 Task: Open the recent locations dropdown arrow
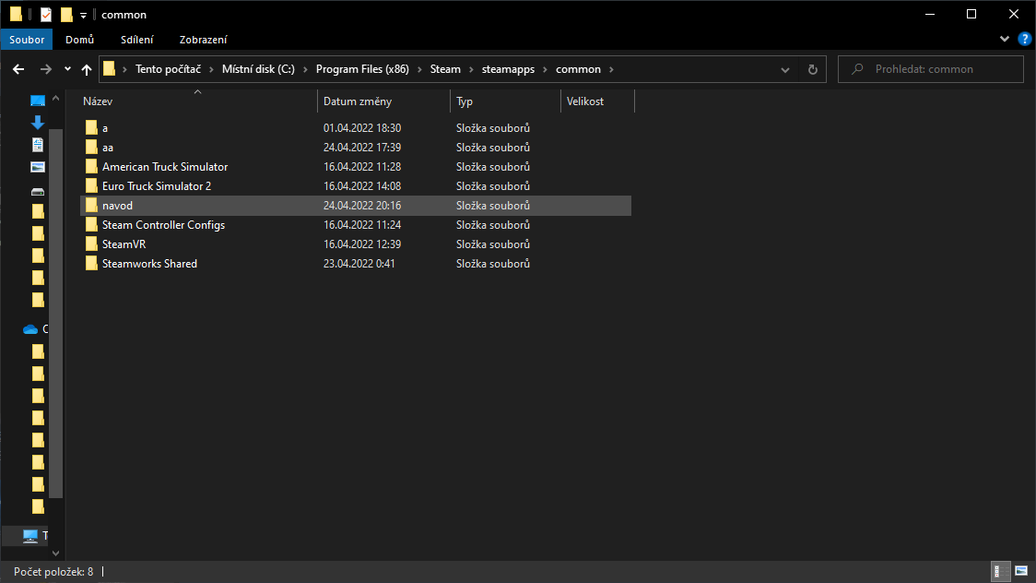[67, 69]
